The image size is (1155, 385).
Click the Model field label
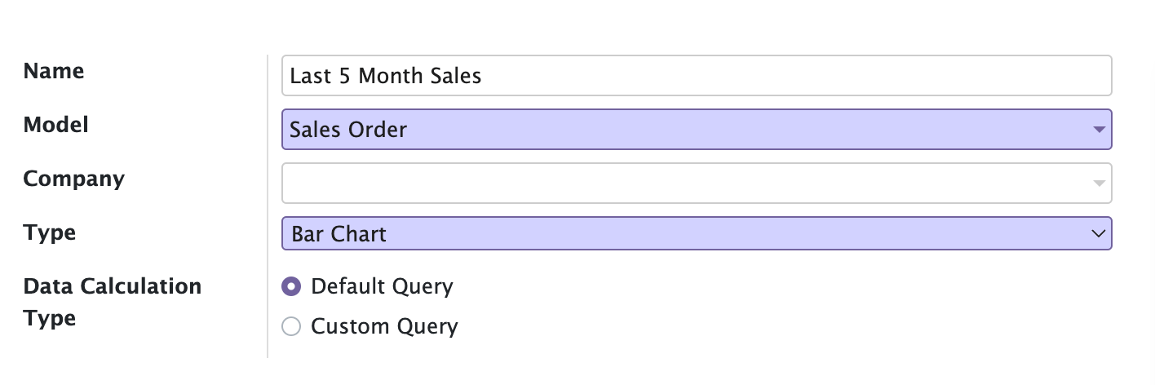(56, 125)
